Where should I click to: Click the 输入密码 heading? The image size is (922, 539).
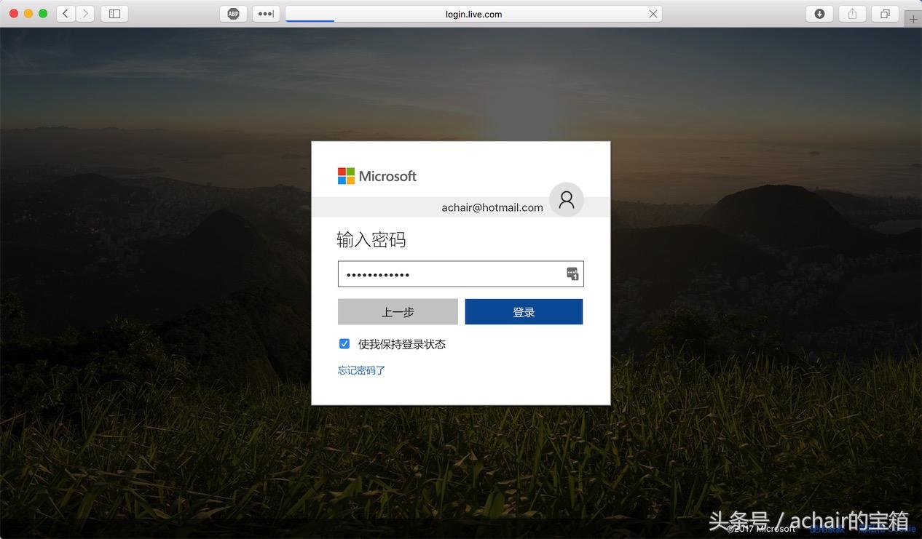coord(371,240)
